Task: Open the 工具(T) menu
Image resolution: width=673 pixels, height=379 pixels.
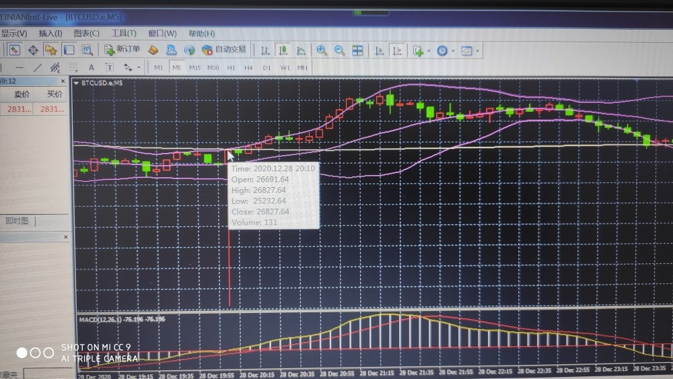Action: coord(124,33)
